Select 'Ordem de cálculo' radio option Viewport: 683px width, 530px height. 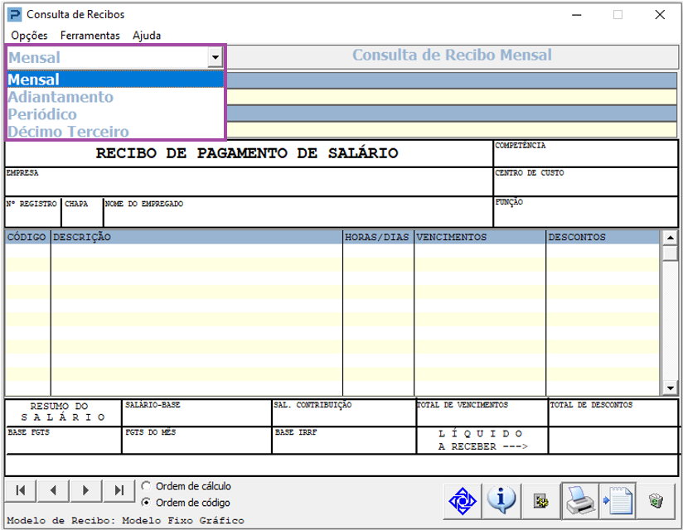(x=147, y=486)
